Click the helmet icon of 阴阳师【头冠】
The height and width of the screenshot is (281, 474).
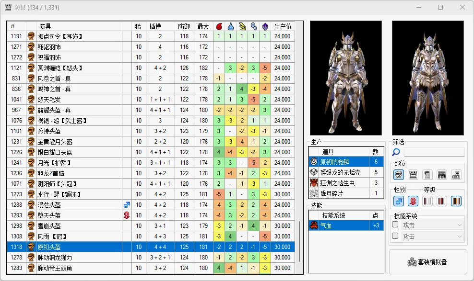[x=31, y=184]
